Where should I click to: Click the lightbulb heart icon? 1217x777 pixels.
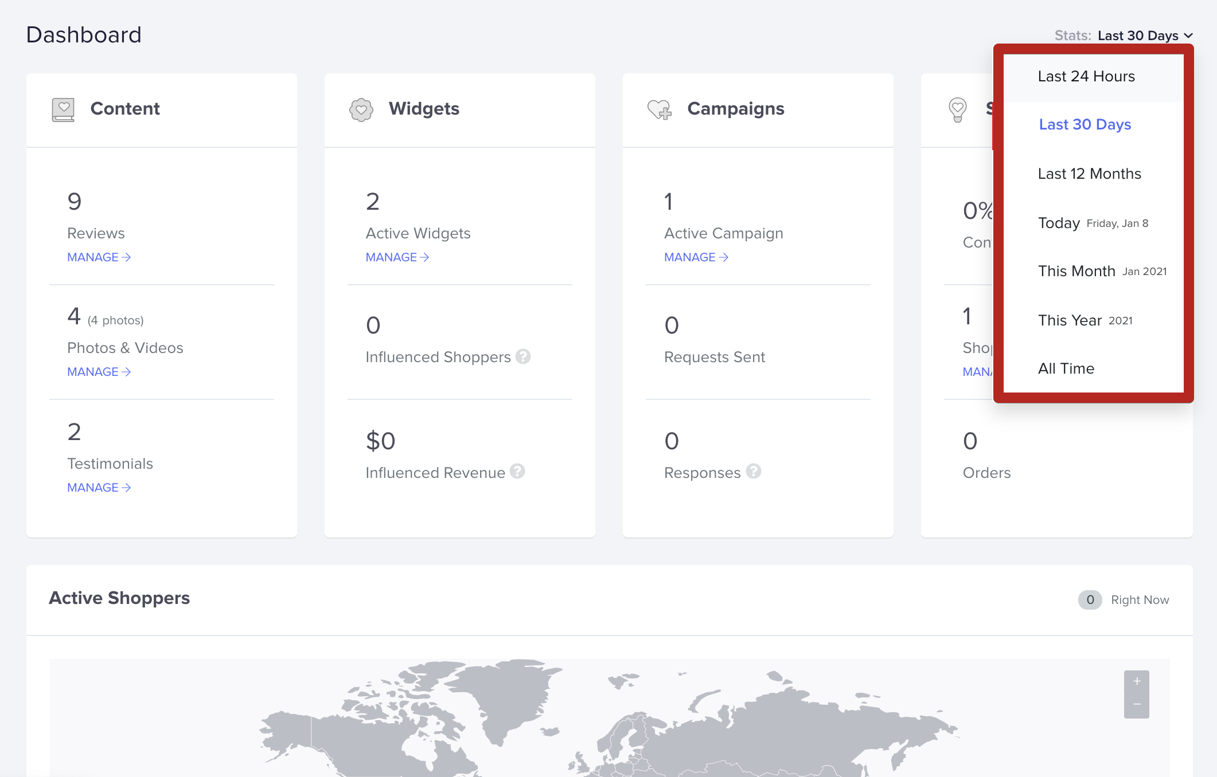[957, 109]
